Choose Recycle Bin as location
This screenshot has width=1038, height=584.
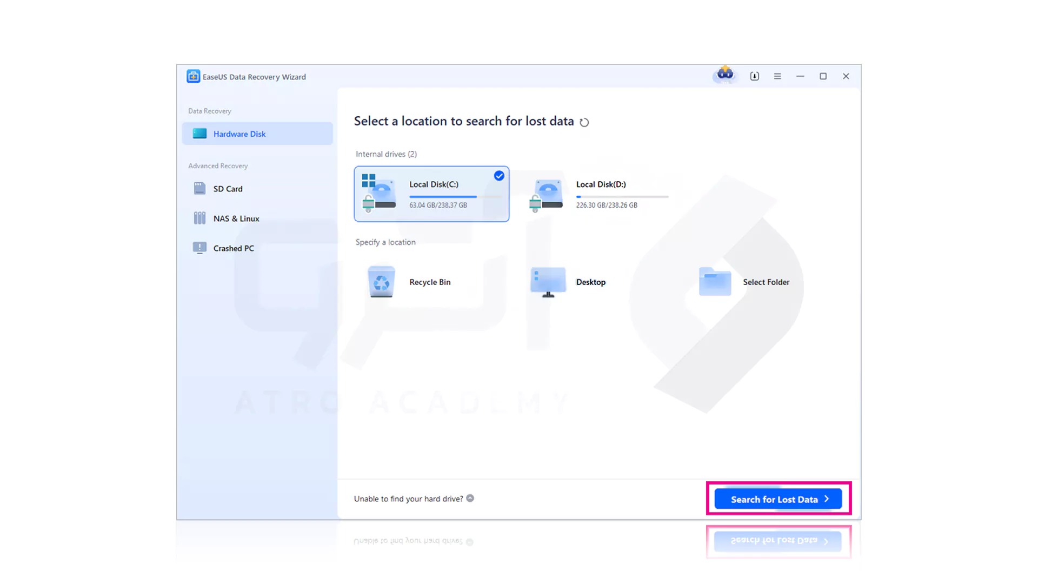[x=430, y=282]
